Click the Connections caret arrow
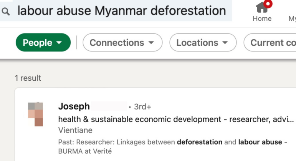This screenshot has width=296, height=161. [x=151, y=43]
